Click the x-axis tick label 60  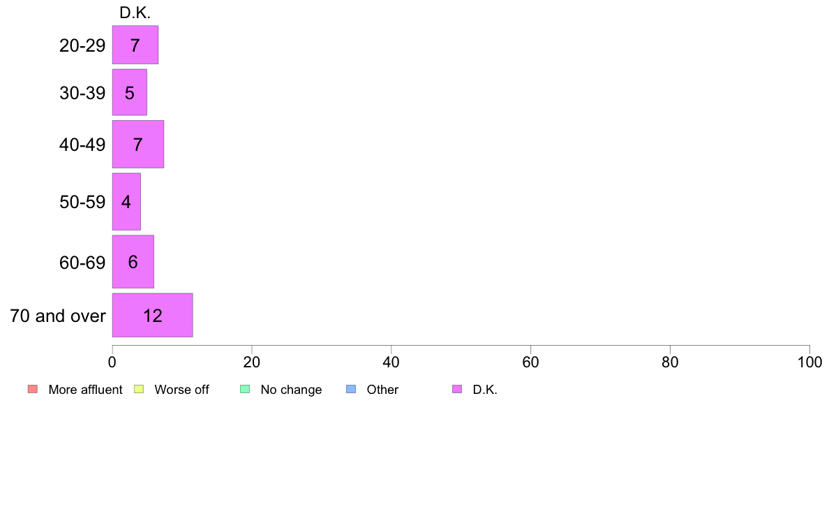tap(531, 362)
